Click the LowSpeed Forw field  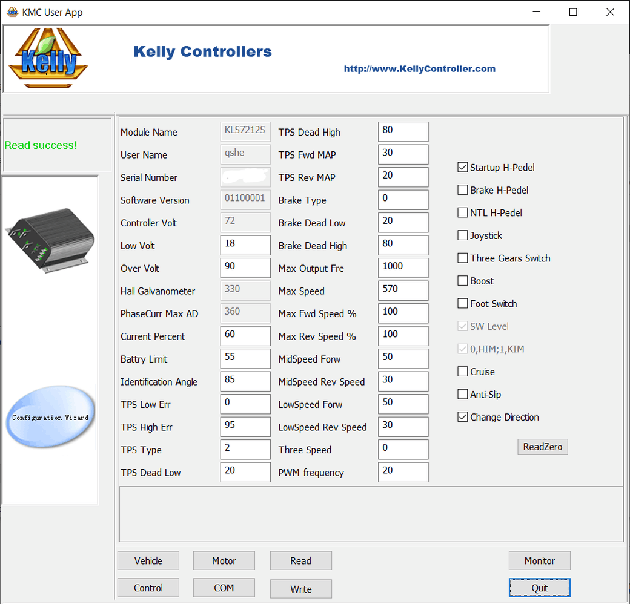click(x=403, y=404)
